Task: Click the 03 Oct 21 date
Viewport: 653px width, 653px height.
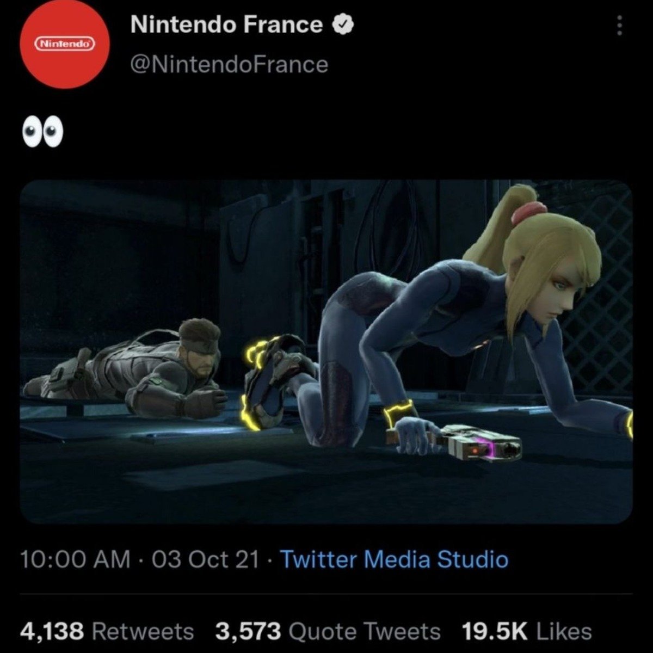Action: [205, 559]
